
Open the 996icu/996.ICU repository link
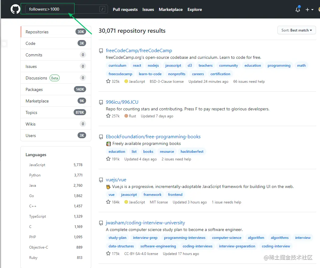pos(122,102)
